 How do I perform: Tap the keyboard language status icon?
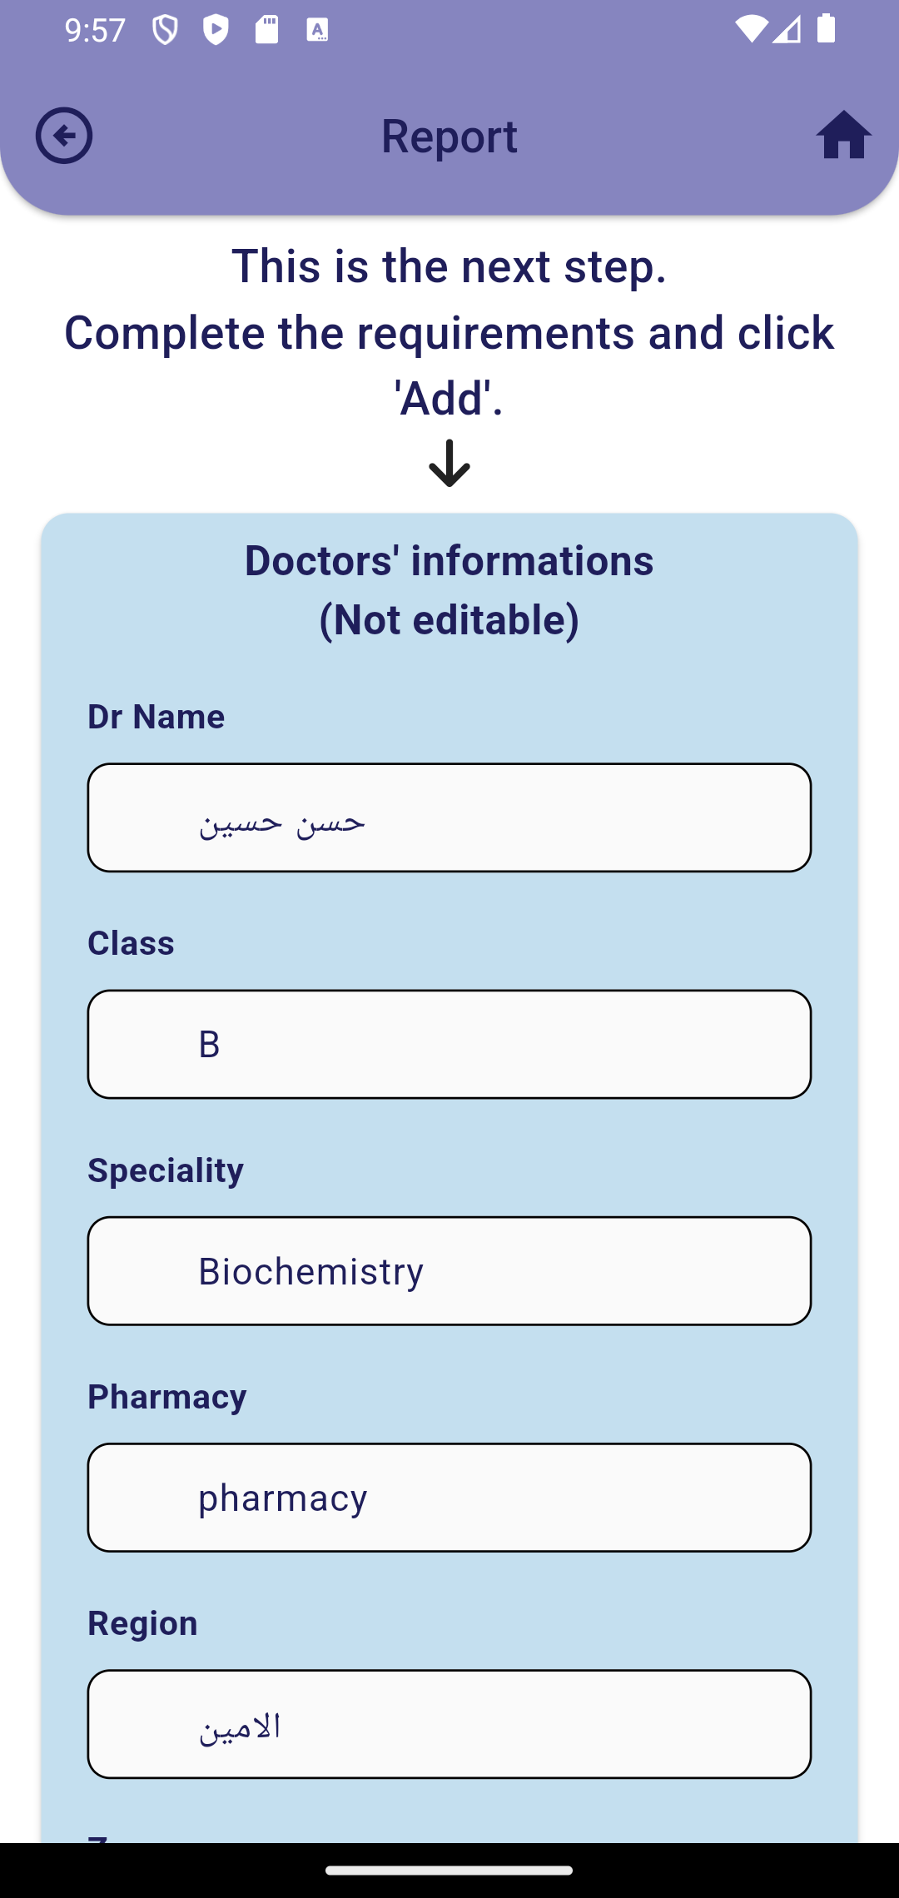(x=317, y=31)
